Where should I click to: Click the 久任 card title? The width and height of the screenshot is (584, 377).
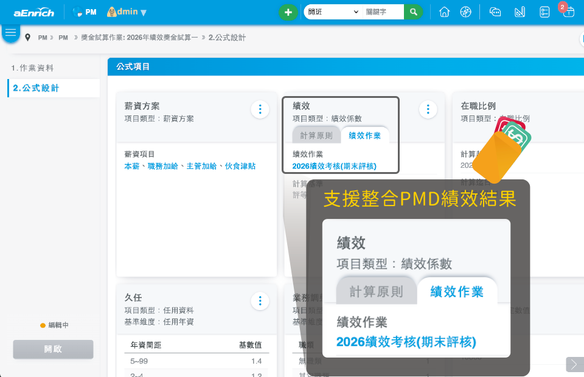click(x=133, y=298)
